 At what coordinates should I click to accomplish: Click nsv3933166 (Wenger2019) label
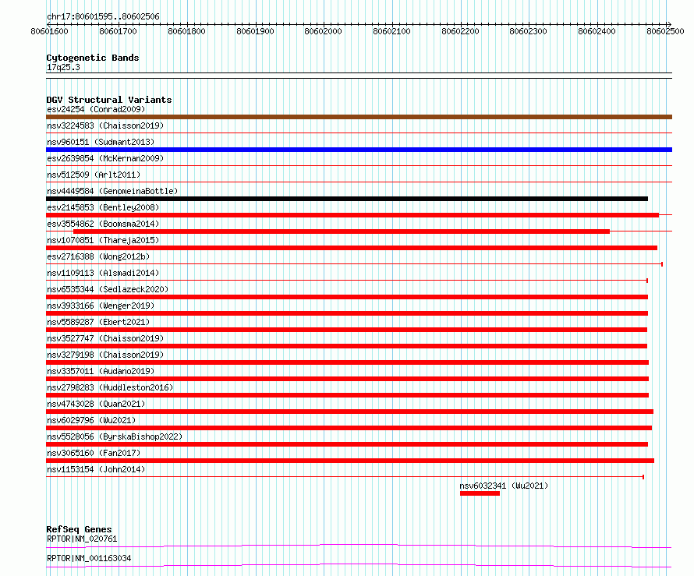tap(101, 306)
